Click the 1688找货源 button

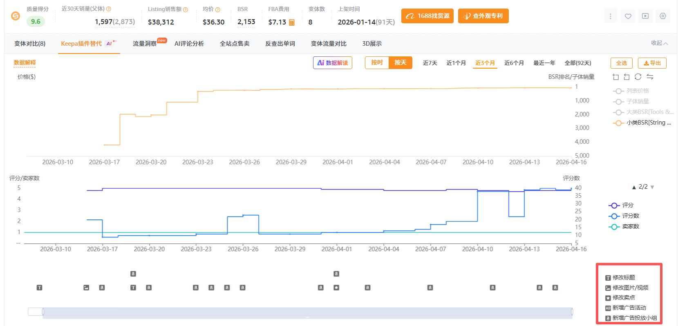[x=427, y=16]
